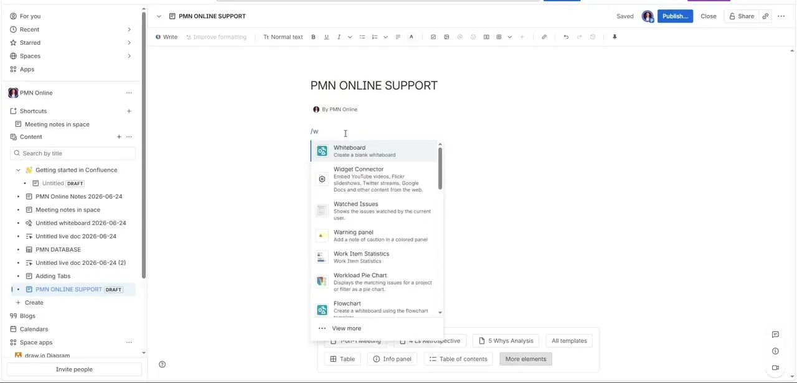Select Whiteboard from slash menu
Screen dimensions: 797x383
(374, 151)
